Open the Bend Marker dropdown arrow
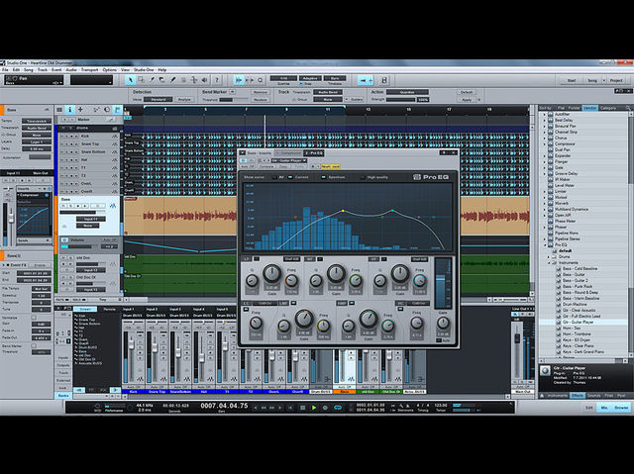 233,92
